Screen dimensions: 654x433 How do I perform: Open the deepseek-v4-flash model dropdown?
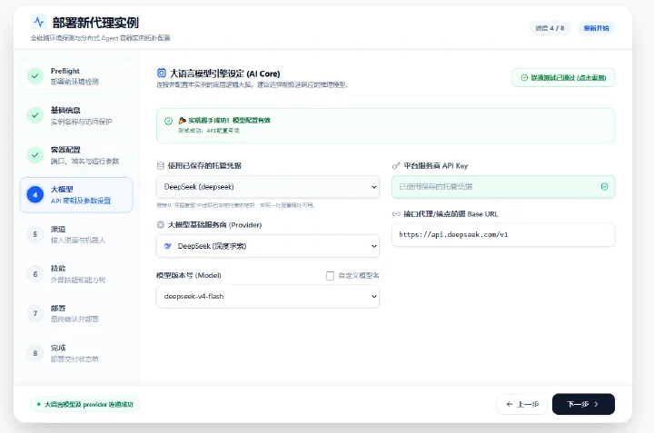point(268,296)
